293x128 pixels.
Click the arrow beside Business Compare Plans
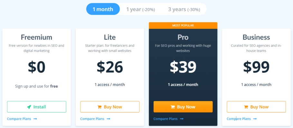255,119
